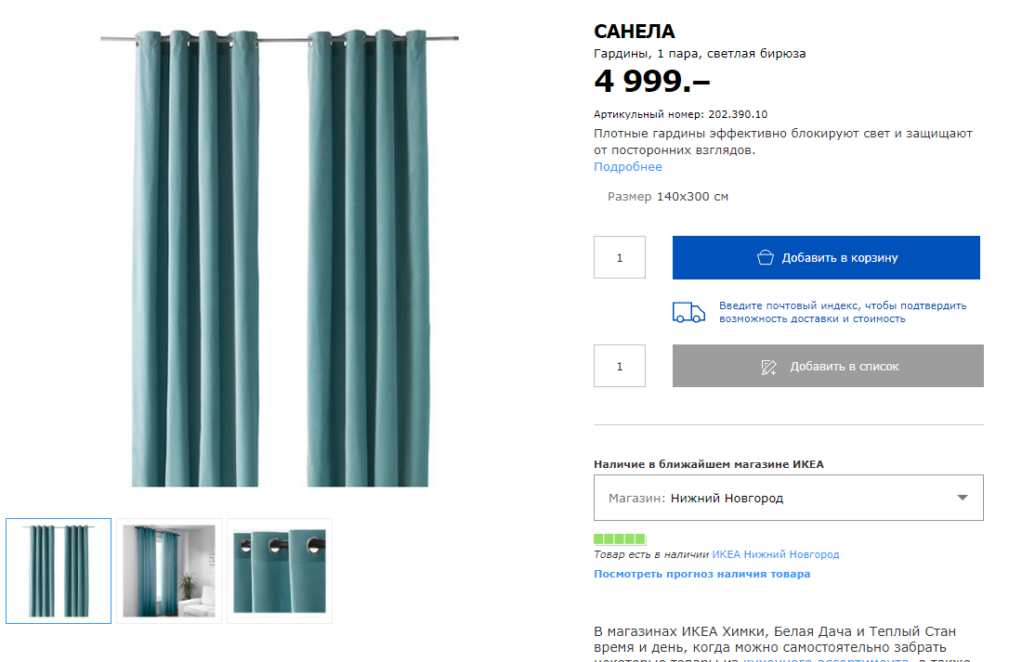The image size is (1035, 662).
Task: Open the ИКЕА Нижний Новгород store link
Action: (775, 554)
